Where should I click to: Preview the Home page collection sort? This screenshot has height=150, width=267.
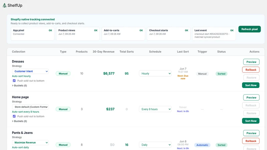(x=251, y=97)
